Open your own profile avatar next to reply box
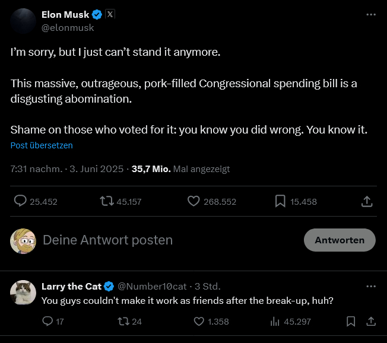387x343 pixels. pyautogui.click(x=23, y=240)
